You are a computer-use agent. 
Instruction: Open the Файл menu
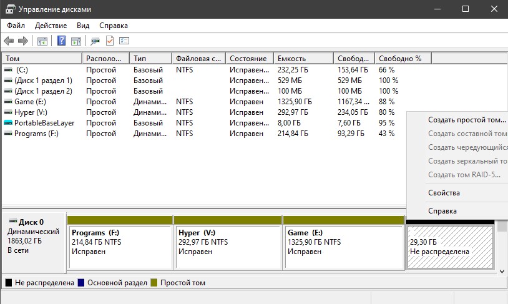16,25
